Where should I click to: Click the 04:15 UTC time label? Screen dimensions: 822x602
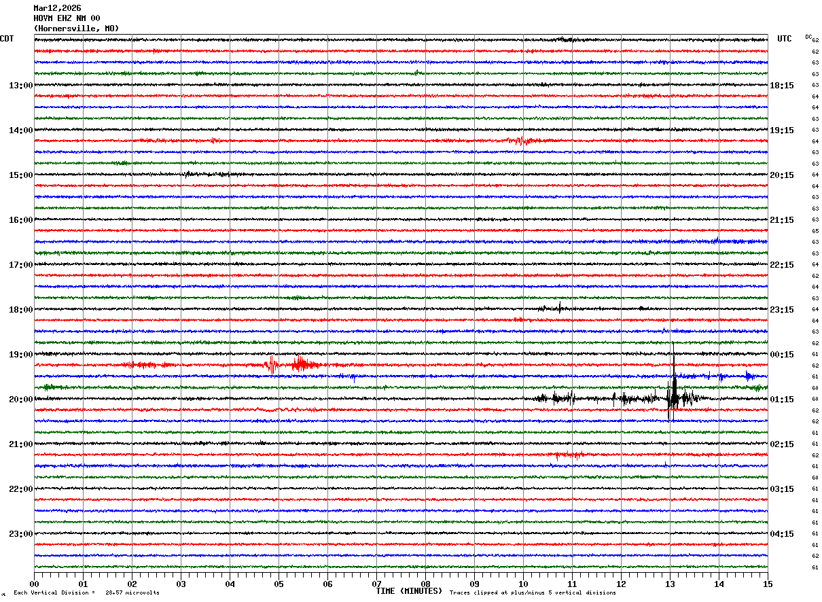pos(782,534)
